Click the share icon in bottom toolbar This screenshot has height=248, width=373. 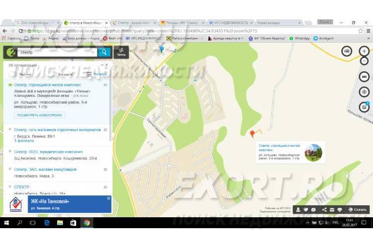(324, 209)
